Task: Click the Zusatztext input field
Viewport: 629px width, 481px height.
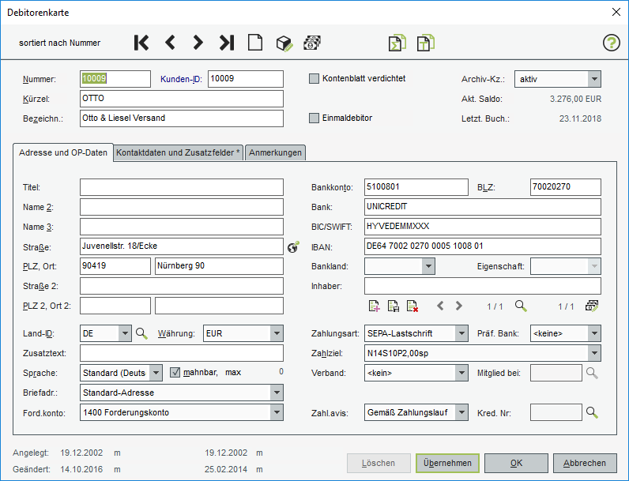Action: click(x=181, y=353)
